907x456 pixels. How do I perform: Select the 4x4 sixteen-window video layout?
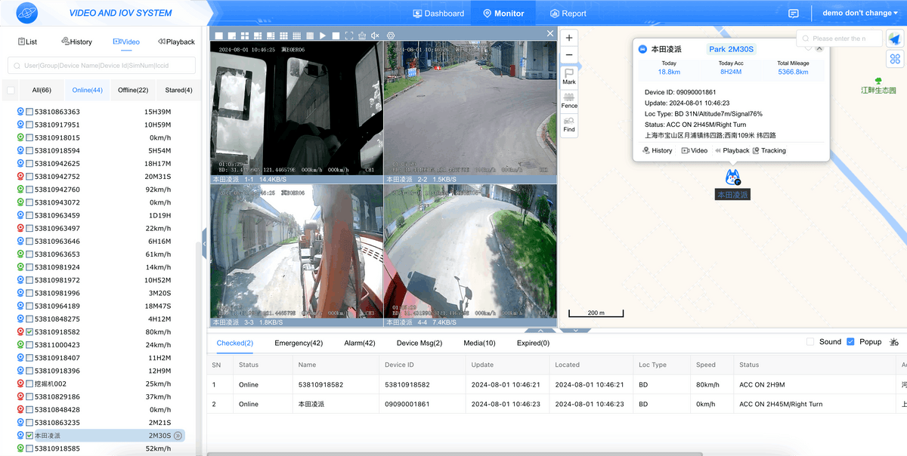(x=297, y=35)
